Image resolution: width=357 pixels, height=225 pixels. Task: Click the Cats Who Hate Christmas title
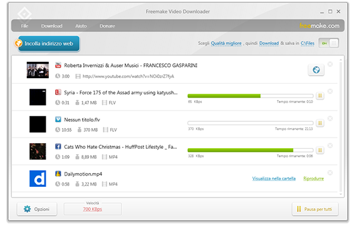pos(120,147)
